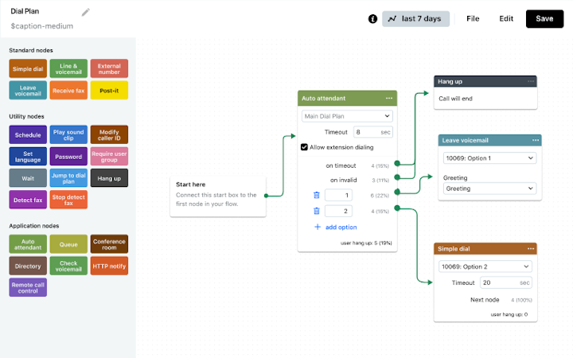Open the 10069: Option 2 dropdown
This screenshot has width=573, height=358.
pos(485,266)
